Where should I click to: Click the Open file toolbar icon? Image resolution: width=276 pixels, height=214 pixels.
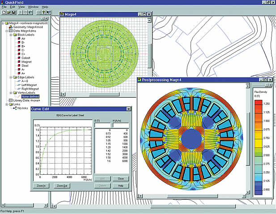click(8, 12)
